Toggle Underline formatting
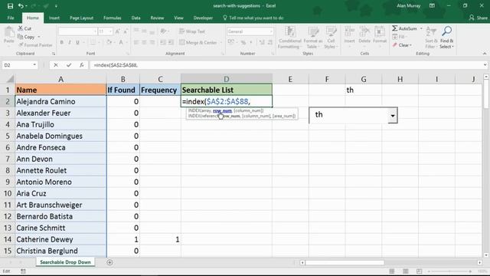This screenshot has width=490, height=276. point(77,42)
